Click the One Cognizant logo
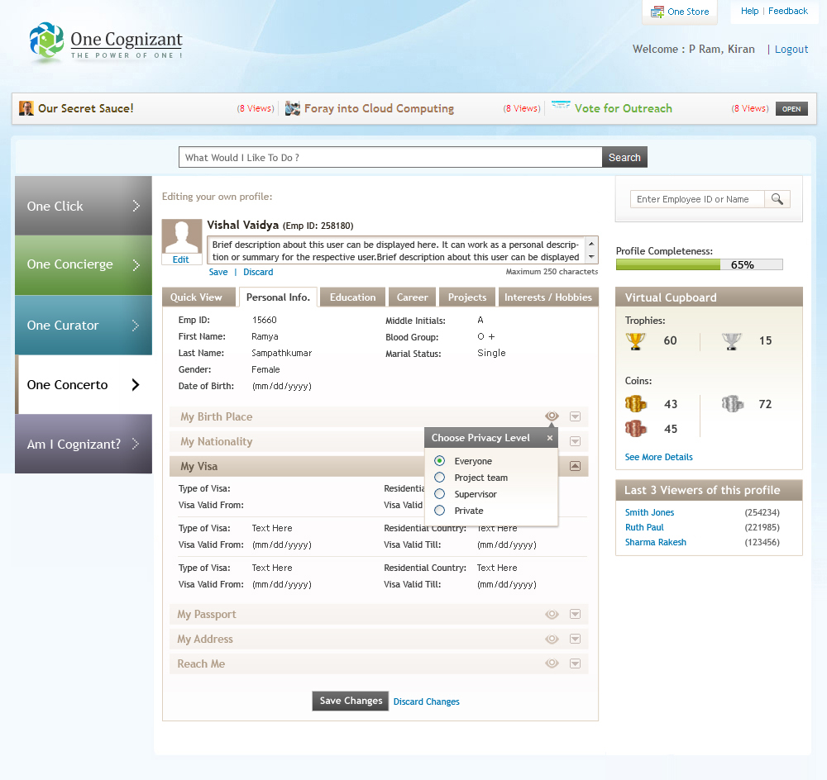 [106, 43]
